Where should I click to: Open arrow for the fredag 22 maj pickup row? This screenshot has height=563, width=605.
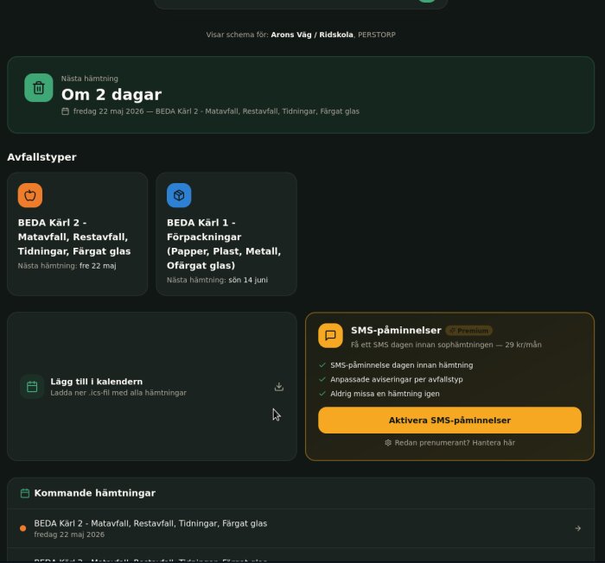coord(578,528)
